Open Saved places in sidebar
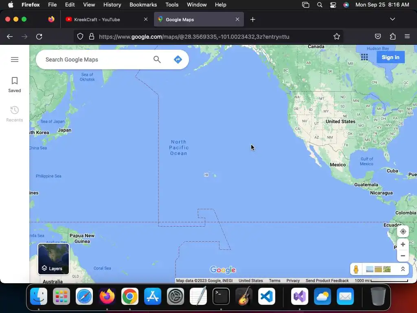The width and height of the screenshot is (417, 313). [x=15, y=85]
